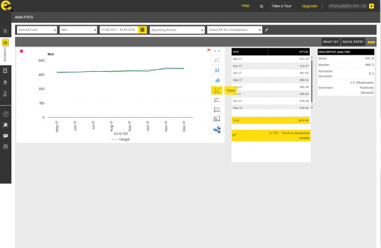Expand the Reporting Period dropdown
This screenshot has height=248, width=381.
177,30
